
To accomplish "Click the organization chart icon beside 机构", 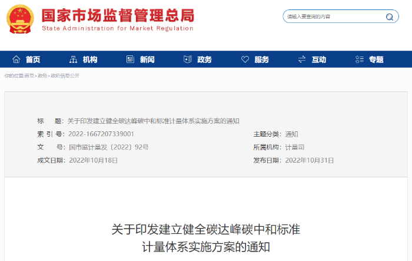I will tap(73, 60).
